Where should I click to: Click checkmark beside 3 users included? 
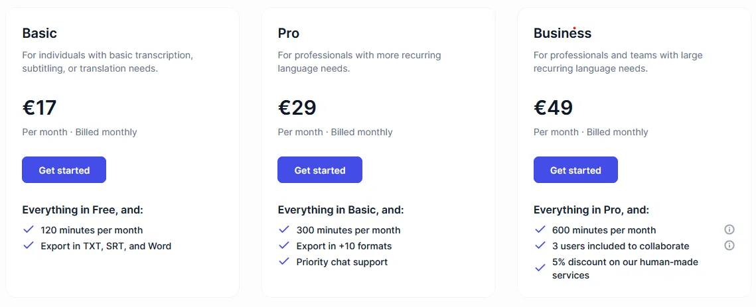coord(540,245)
